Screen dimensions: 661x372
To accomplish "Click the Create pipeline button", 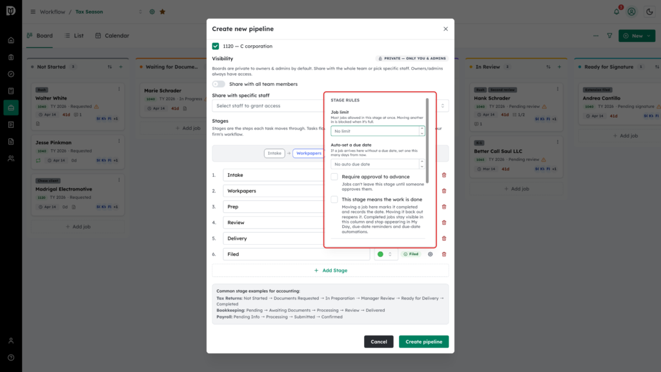I will tap(423, 342).
